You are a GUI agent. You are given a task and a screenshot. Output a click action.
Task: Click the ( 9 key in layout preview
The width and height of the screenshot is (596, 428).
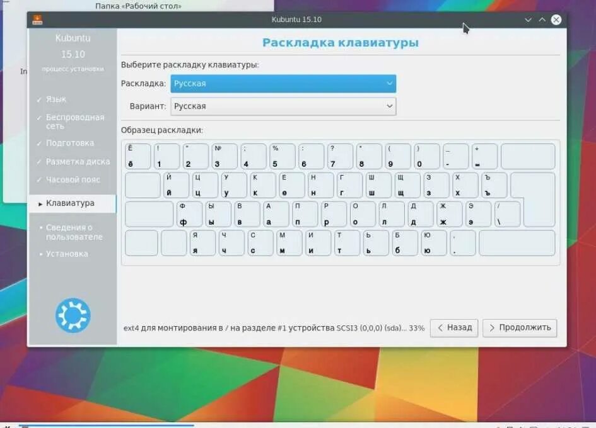point(398,156)
